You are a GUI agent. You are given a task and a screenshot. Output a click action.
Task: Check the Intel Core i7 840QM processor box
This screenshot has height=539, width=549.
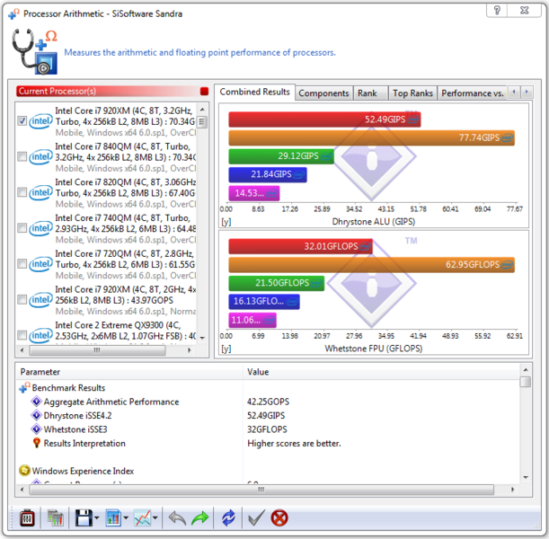click(22, 157)
